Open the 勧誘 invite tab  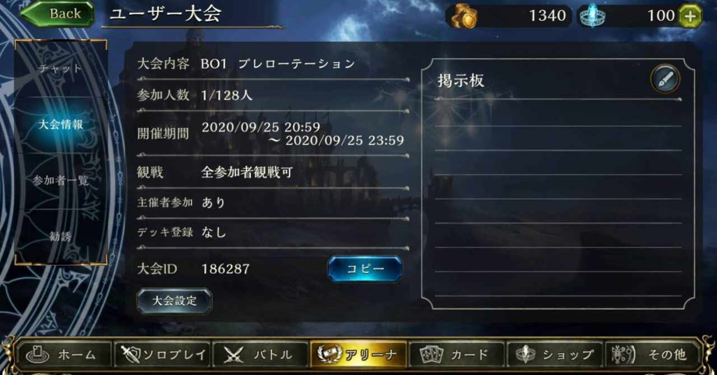[60, 236]
